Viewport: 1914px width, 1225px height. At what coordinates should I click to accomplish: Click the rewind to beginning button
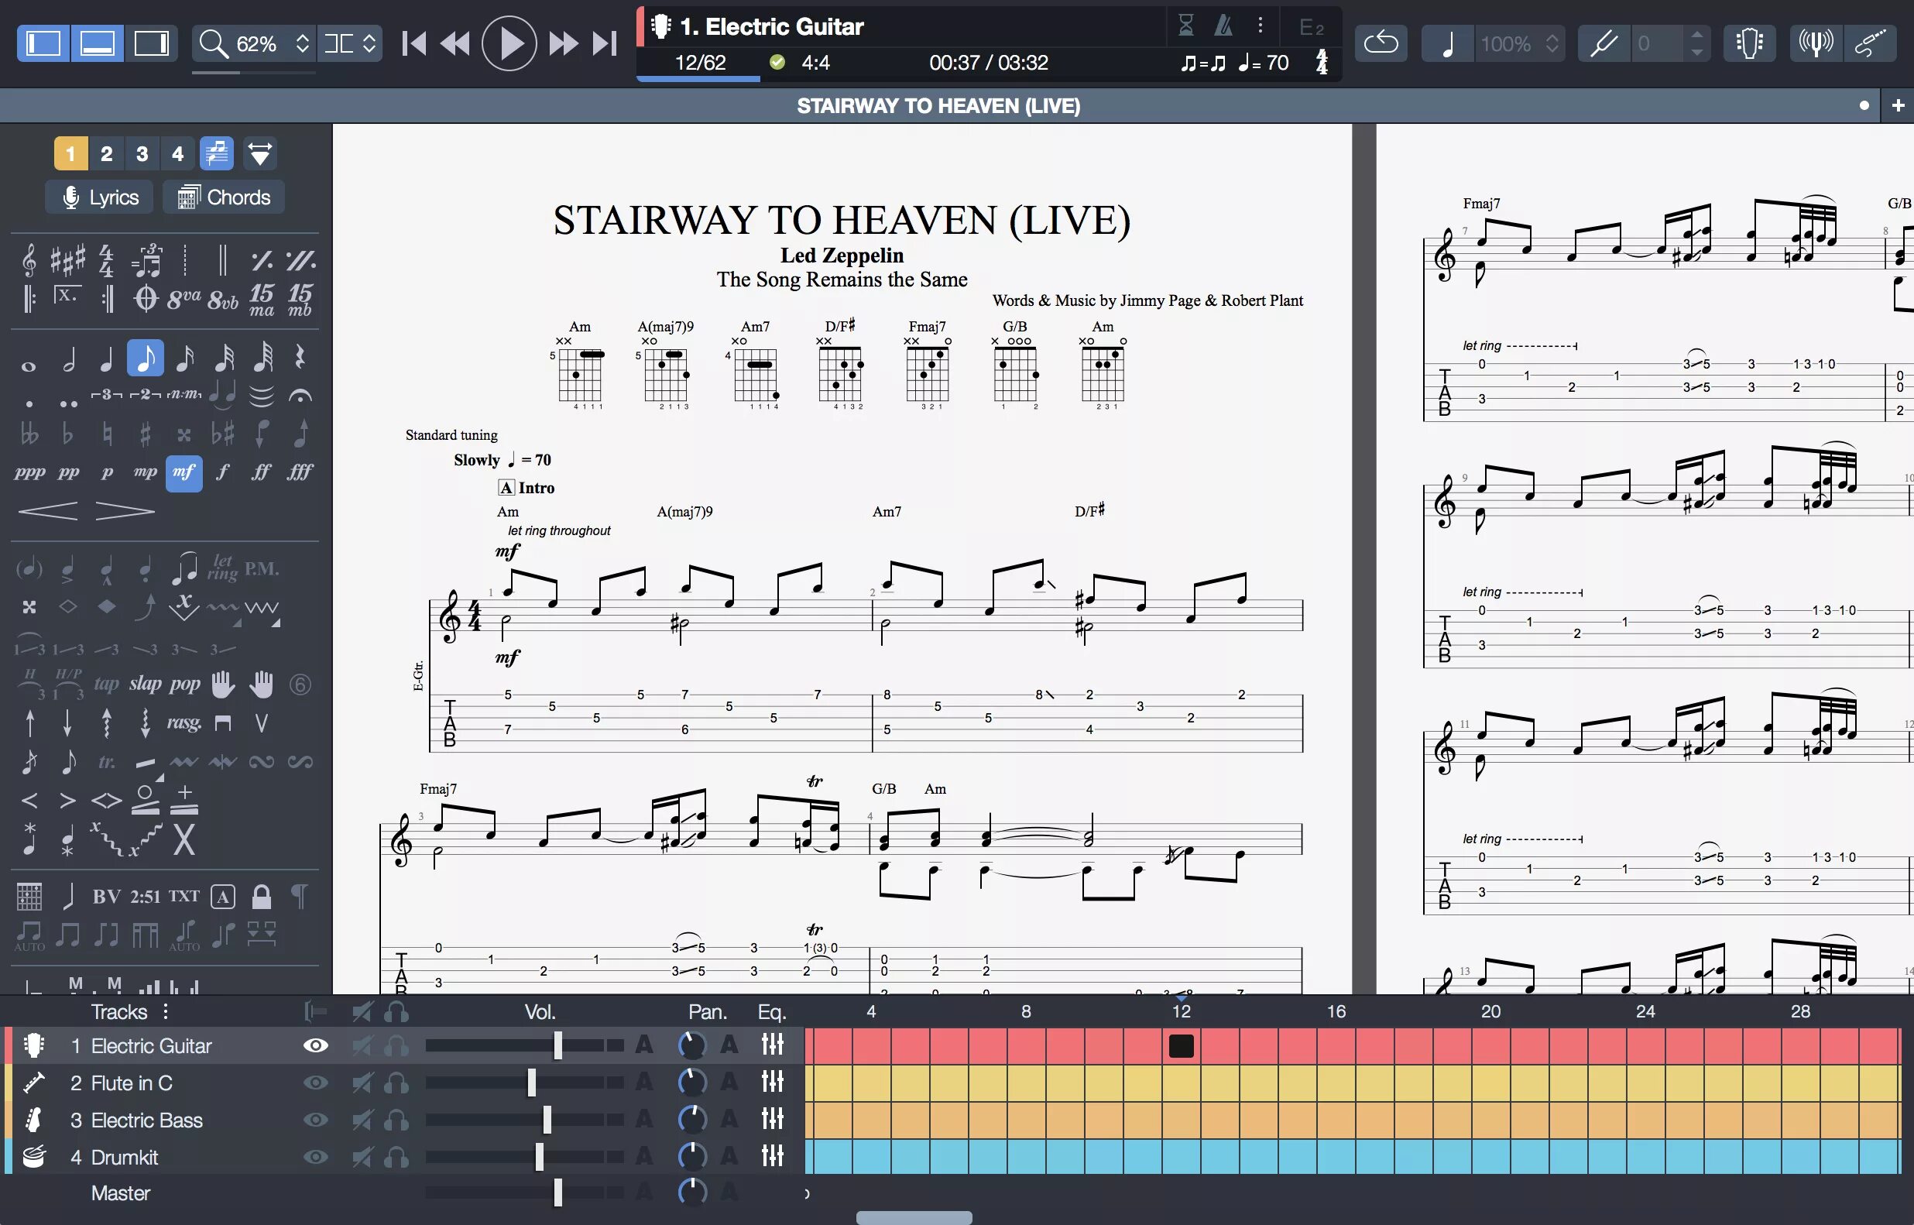tap(413, 43)
